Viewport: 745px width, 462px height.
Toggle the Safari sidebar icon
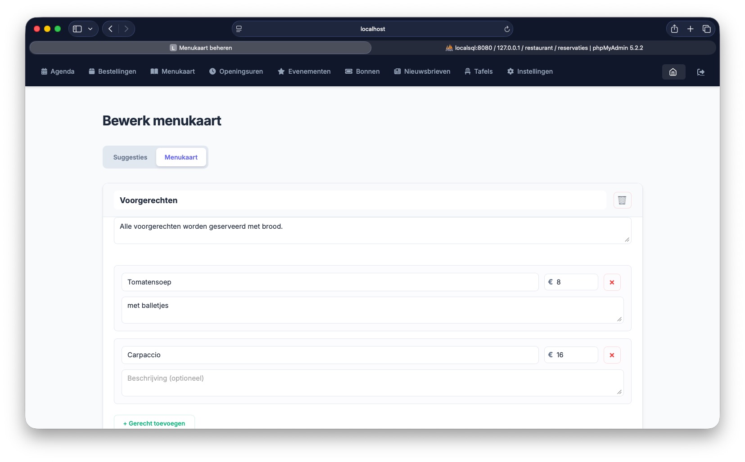click(x=77, y=29)
